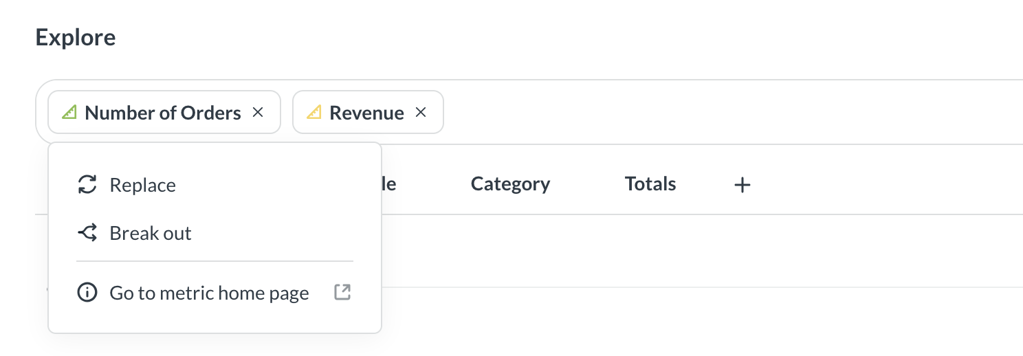The image size is (1023, 356).
Task: Click the yellow metric icon on Revenue
Action: [x=313, y=112]
